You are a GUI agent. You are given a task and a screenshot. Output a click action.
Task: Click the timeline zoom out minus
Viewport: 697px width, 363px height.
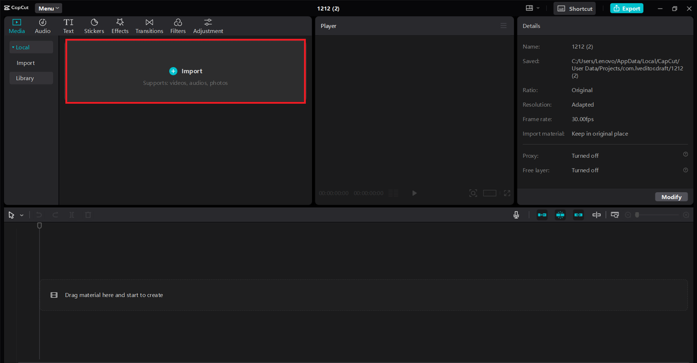click(x=628, y=215)
